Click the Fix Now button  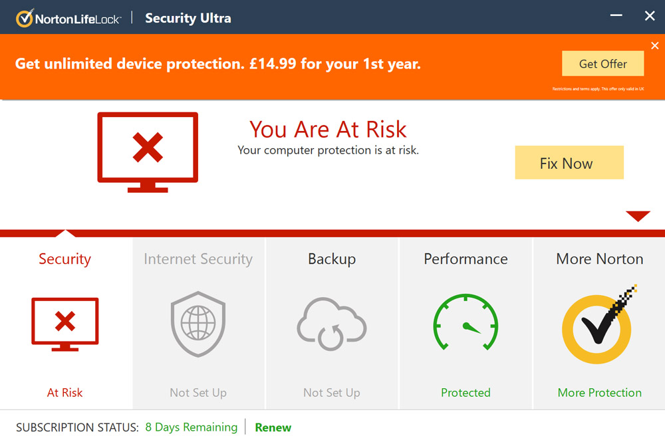(569, 163)
